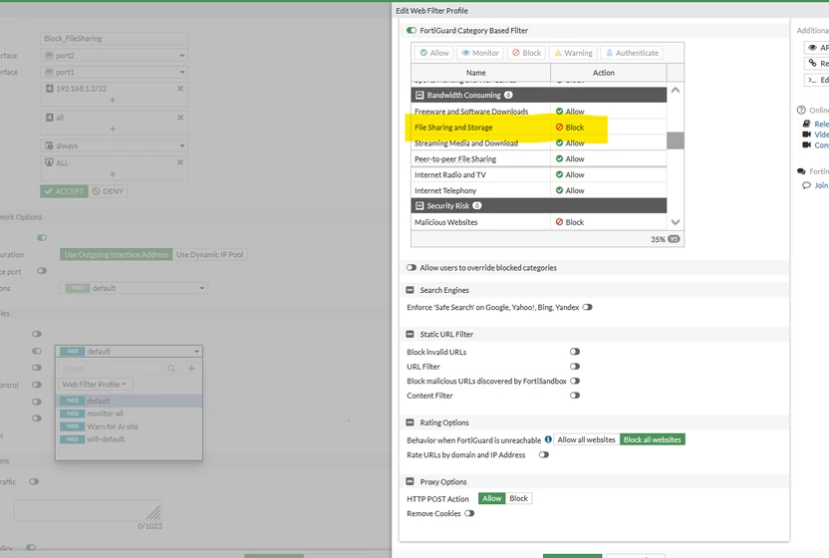Click ACCEPT action button
829x558 pixels.
tap(64, 191)
